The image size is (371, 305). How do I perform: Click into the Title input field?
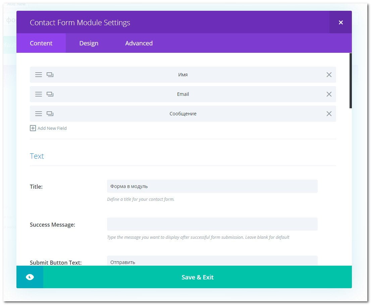click(212, 186)
